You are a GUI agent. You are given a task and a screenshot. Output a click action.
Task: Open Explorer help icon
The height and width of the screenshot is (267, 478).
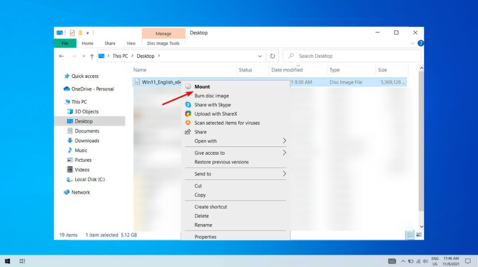tap(421, 43)
